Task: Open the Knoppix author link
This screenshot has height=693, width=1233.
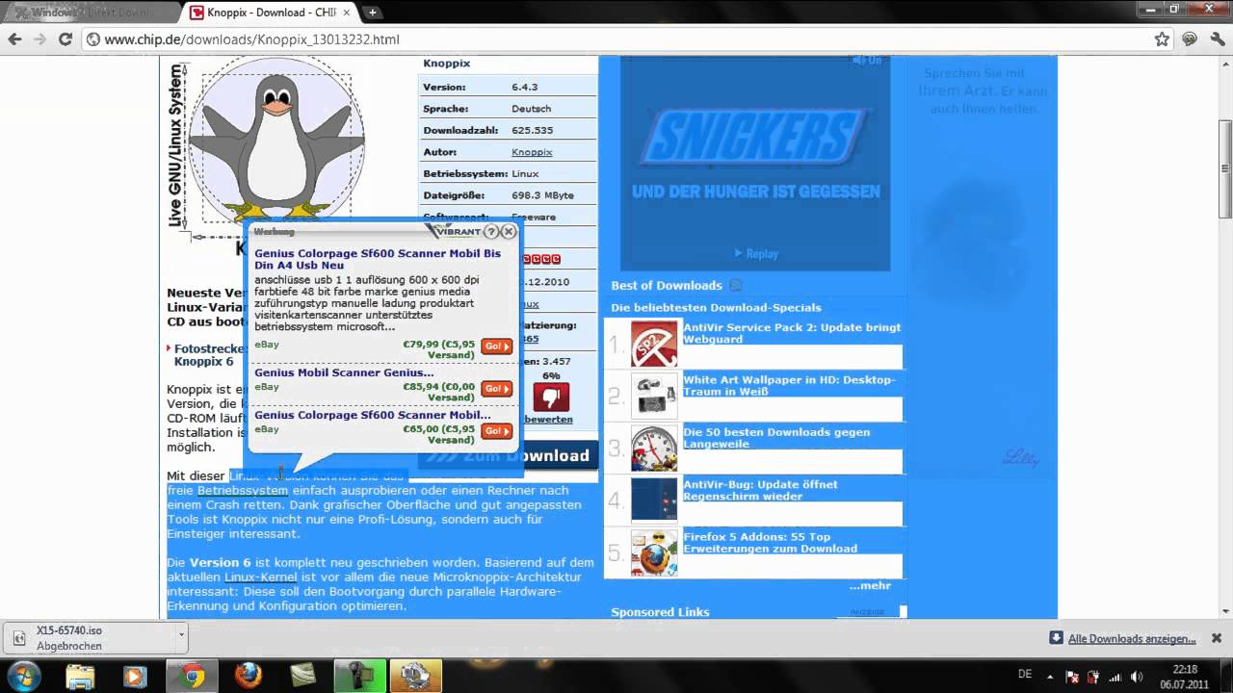Action: click(x=532, y=152)
